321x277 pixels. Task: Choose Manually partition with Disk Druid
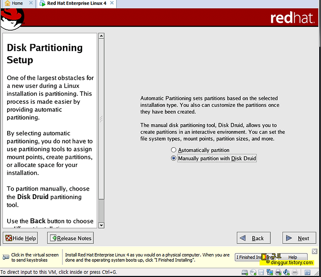coord(173,158)
